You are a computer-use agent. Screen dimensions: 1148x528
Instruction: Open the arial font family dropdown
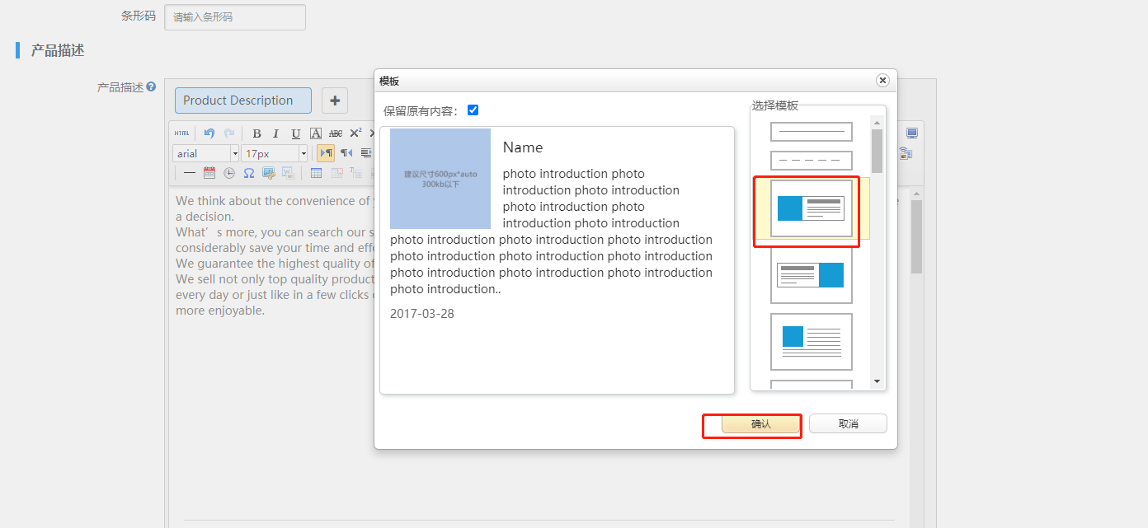[234, 154]
